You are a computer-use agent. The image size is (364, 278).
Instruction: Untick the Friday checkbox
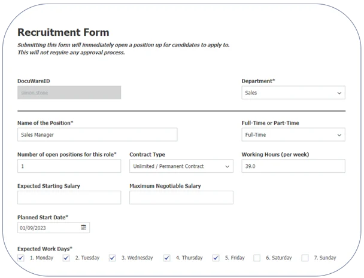[x=216, y=258]
